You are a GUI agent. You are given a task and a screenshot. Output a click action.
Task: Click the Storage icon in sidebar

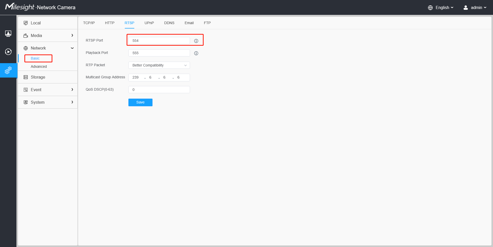(26, 77)
